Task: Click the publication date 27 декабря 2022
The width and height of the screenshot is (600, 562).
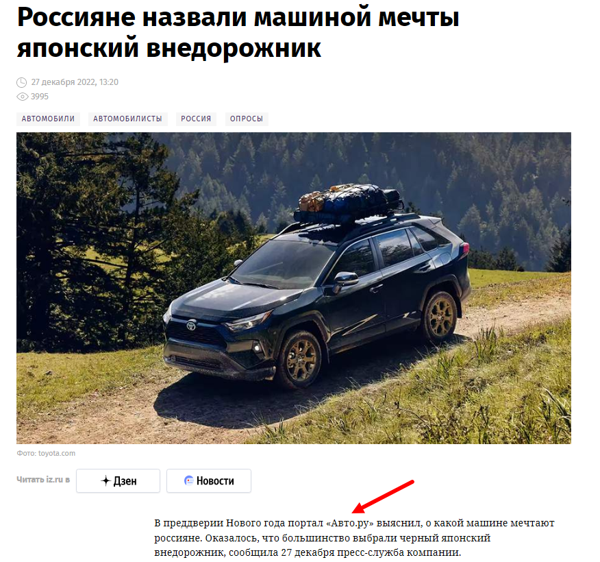Action: [75, 82]
